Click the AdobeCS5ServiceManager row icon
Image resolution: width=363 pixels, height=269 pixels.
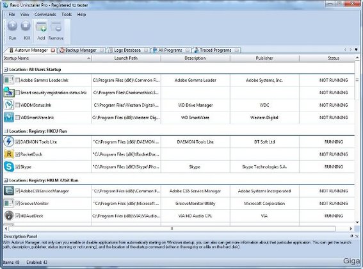(x=9, y=191)
